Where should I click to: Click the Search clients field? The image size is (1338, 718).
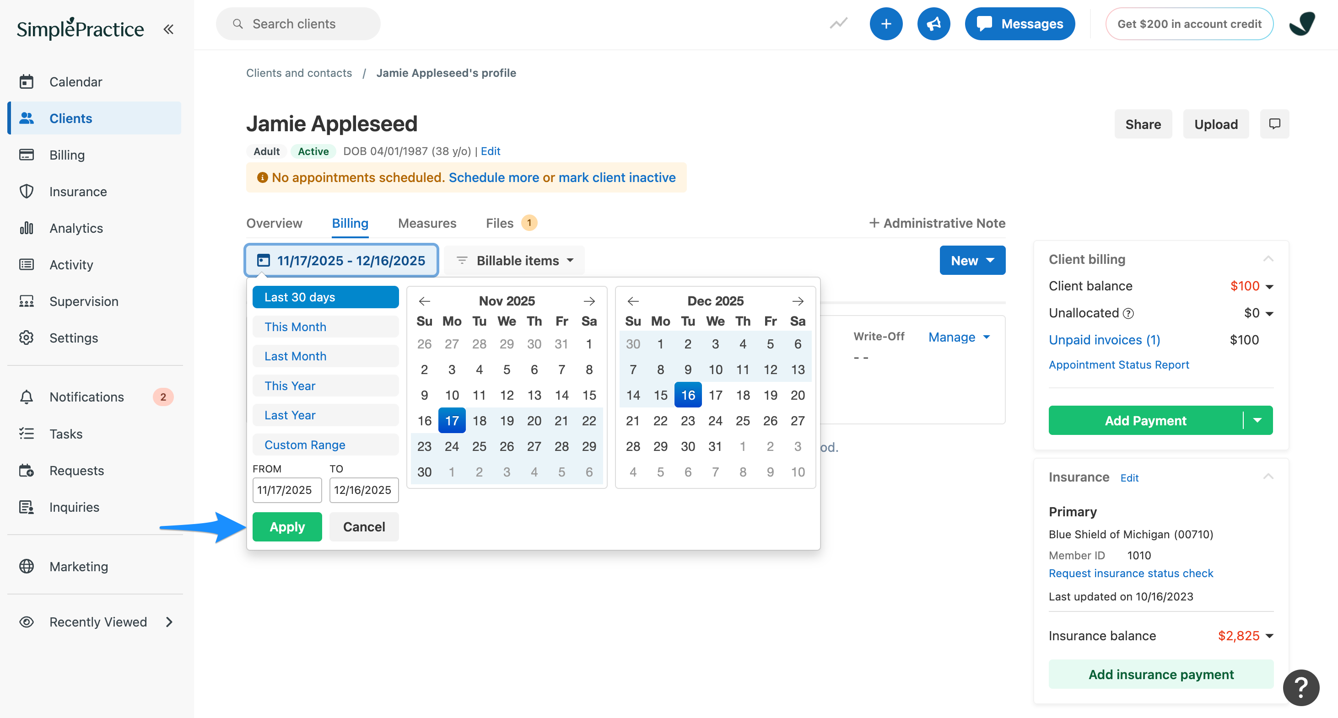tap(298, 24)
